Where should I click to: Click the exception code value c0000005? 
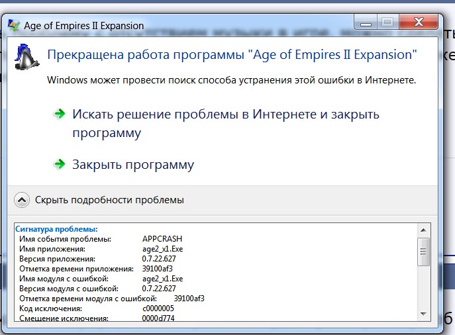click(158, 308)
